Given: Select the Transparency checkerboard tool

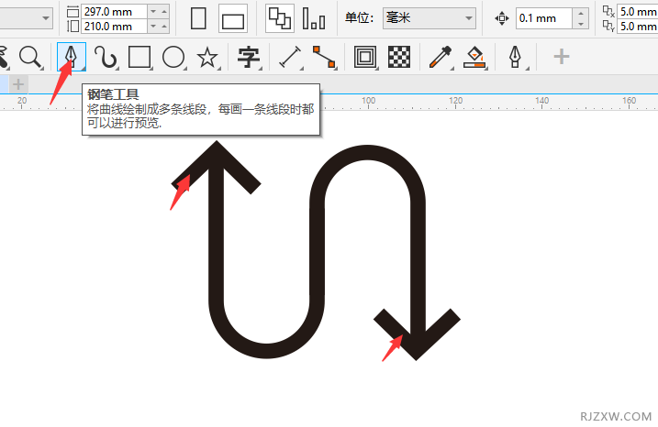Looking at the screenshot, I should coord(399,57).
